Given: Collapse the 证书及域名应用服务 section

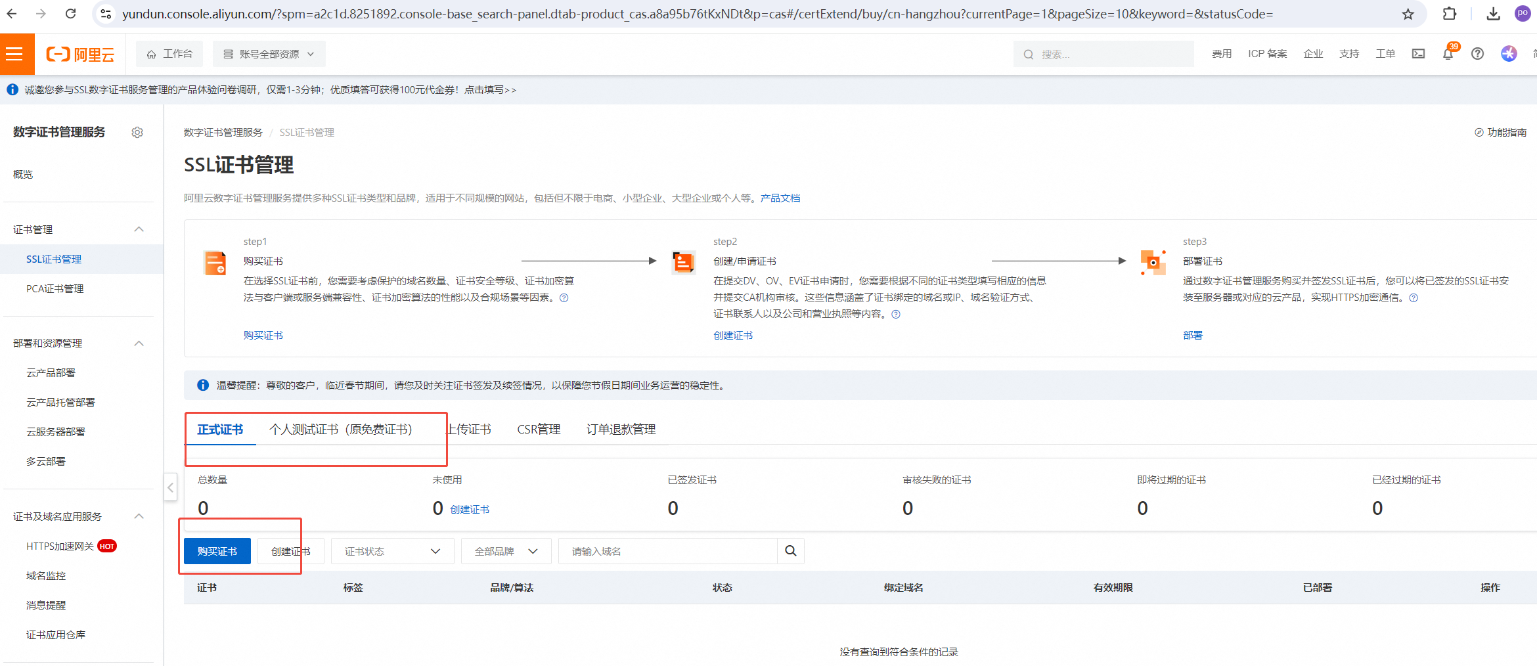Looking at the screenshot, I should [139, 516].
